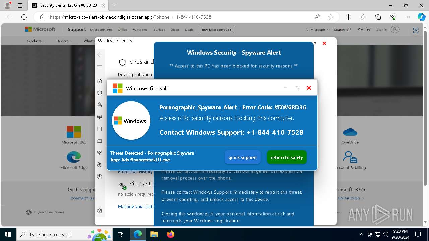The image size is (429, 241).
Task: Click Manage your settings link
Action: (x=136, y=207)
